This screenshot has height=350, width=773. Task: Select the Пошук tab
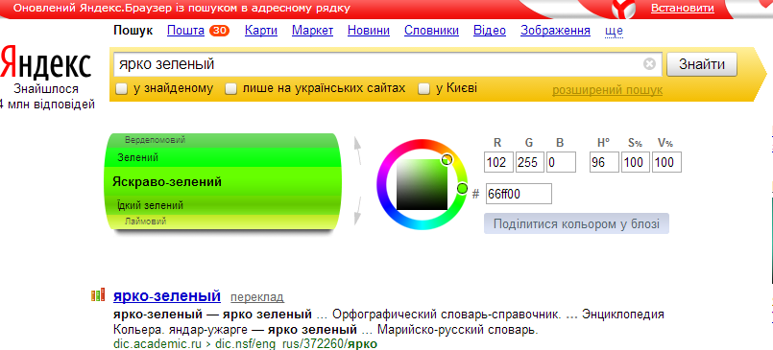133,31
